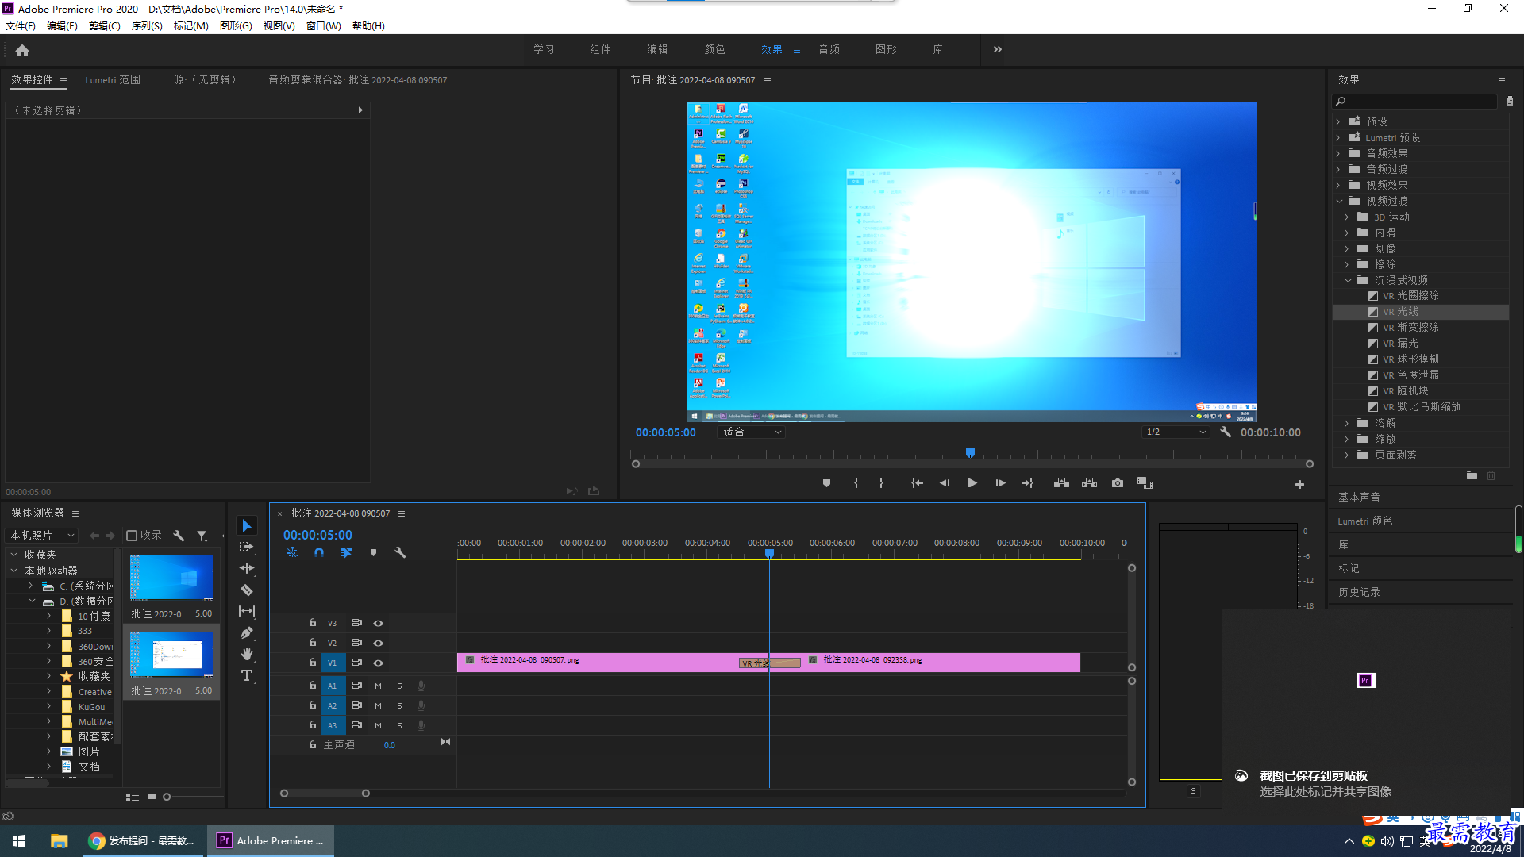
Task: Click Play in Program monitor
Action: click(x=972, y=483)
